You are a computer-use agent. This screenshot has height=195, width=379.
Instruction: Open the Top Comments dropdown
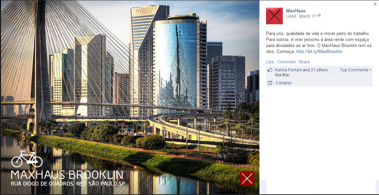pyautogui.click(x=356, y=70)
